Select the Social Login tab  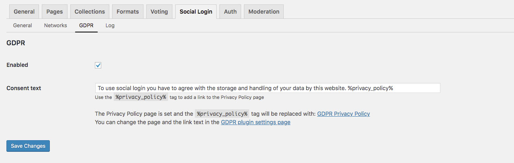(196, 12)
